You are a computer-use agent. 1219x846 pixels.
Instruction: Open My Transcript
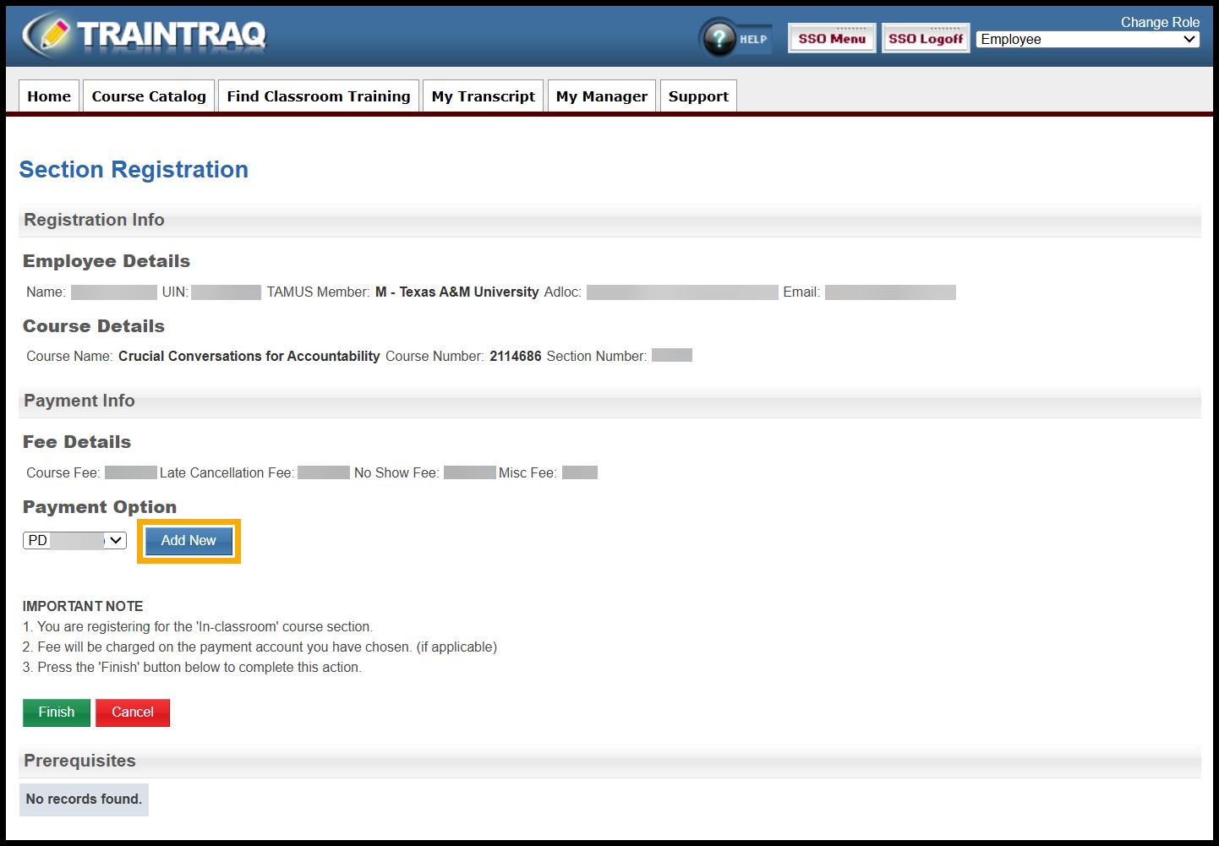point(482,96)
